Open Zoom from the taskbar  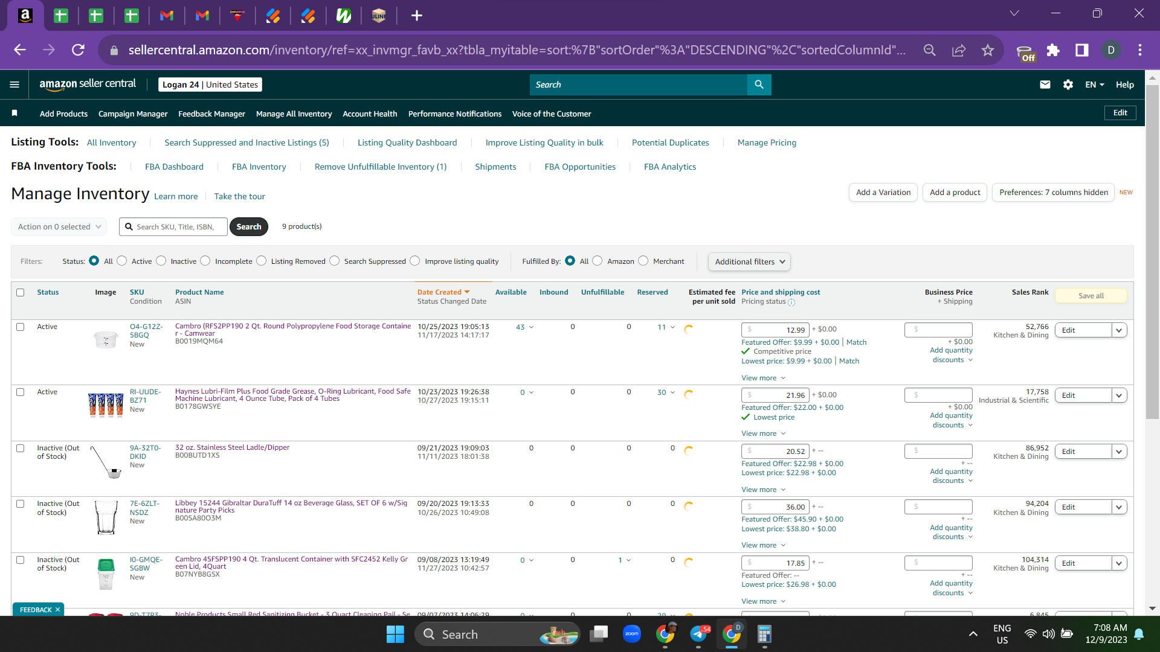click(x=632, y=634)
